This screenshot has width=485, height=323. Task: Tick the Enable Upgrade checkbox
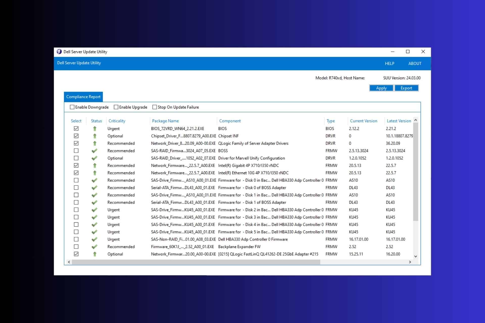coord(116,107)
